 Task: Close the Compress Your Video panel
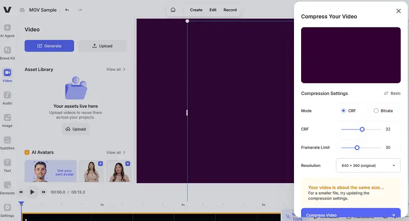pyautogui.click(x=398, y=11)
